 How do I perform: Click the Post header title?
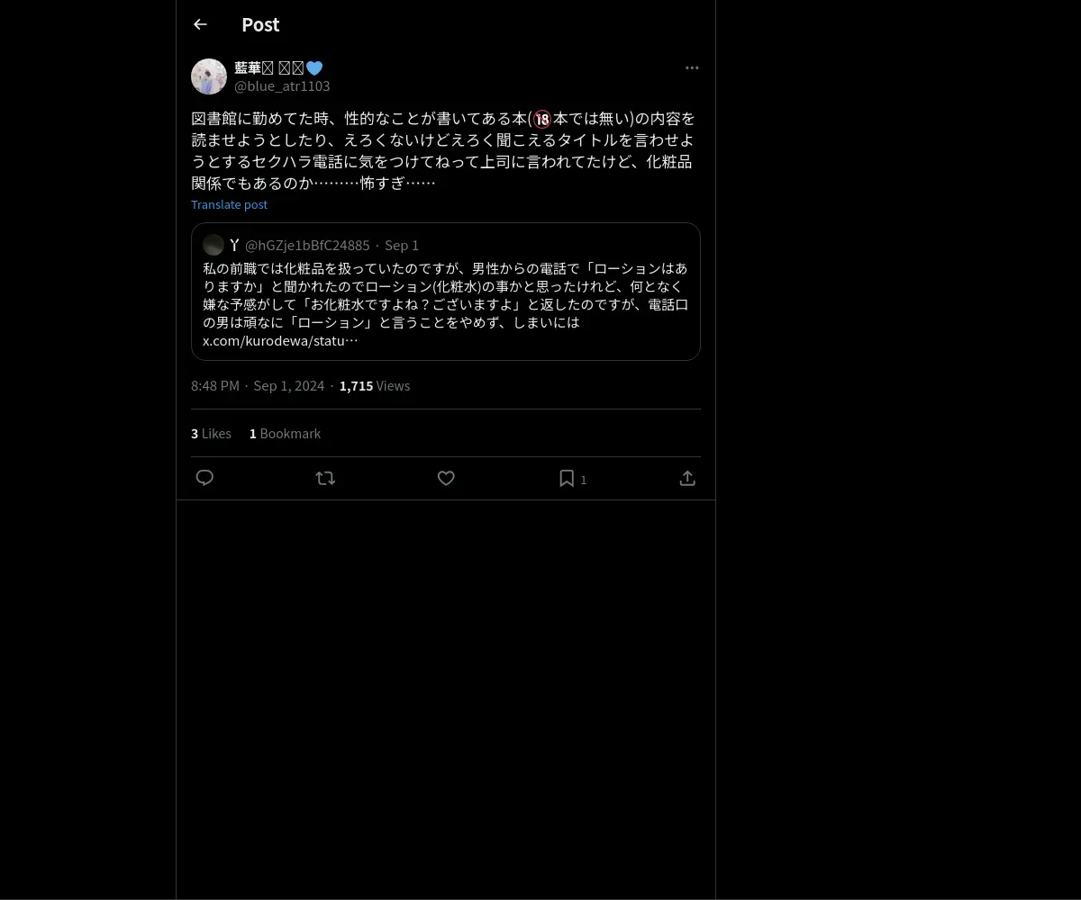click(260, 25)
